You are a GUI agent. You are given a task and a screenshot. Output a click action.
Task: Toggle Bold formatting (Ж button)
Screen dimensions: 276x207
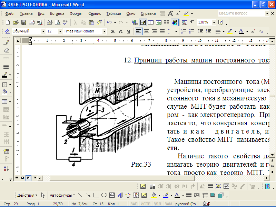pyautogui.click(x=112, y=31)
